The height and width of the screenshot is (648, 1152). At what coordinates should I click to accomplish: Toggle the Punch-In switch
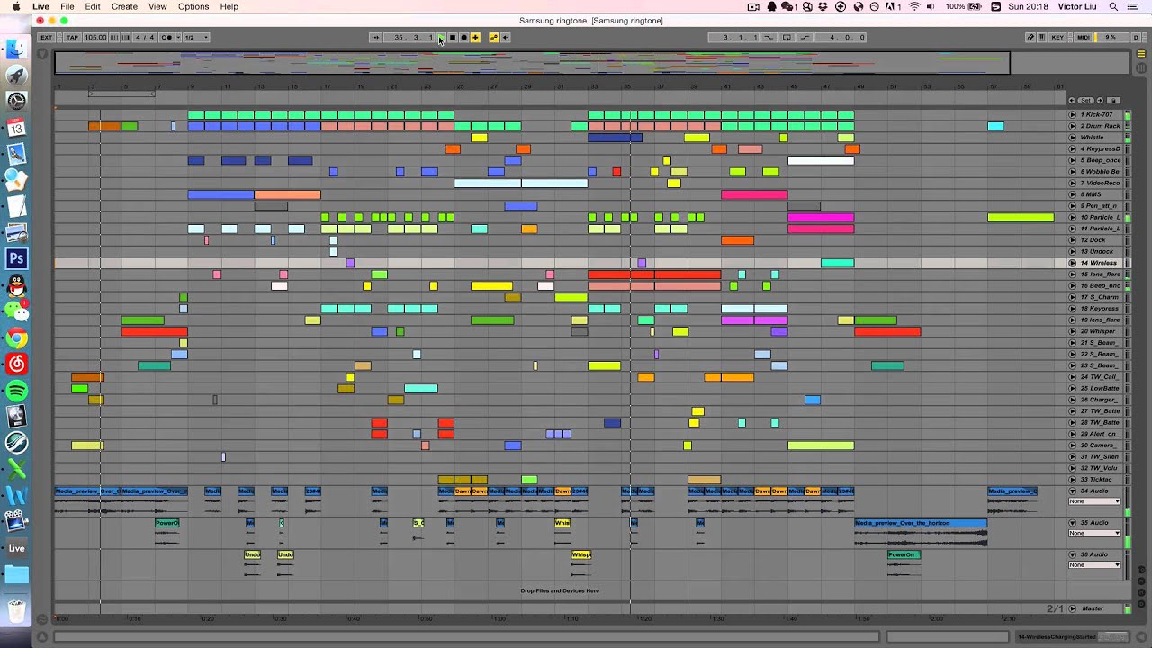(769, 38)
